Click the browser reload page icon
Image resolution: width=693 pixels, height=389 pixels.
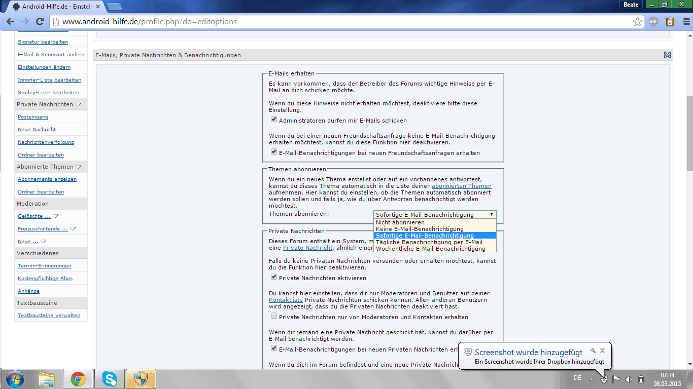click(40, 22)
